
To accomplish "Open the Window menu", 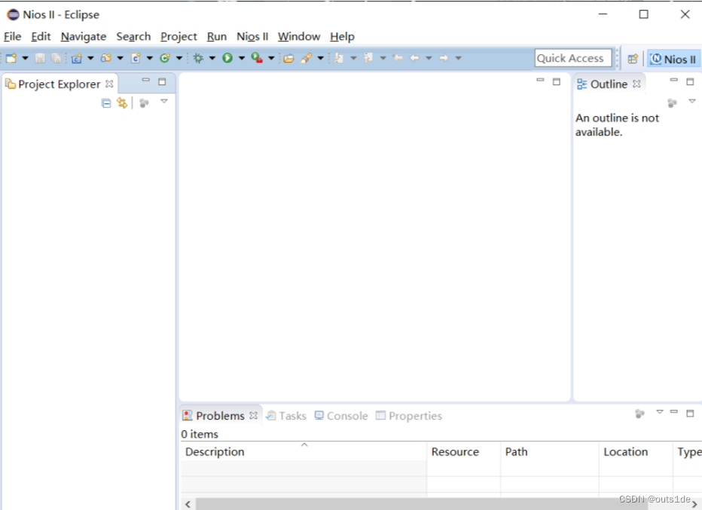I will [x=299, y=37].
